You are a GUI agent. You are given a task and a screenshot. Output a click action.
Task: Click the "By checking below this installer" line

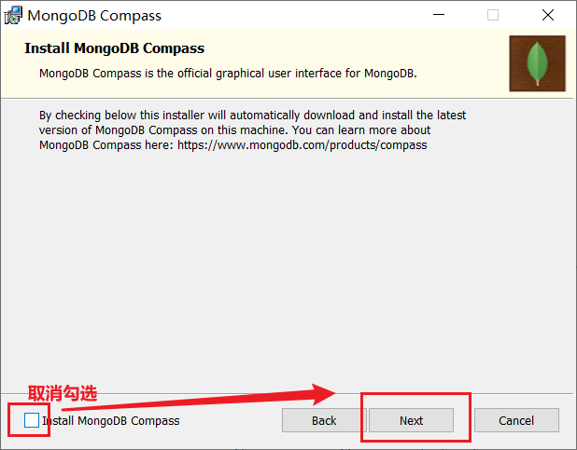tap(252, 116)
